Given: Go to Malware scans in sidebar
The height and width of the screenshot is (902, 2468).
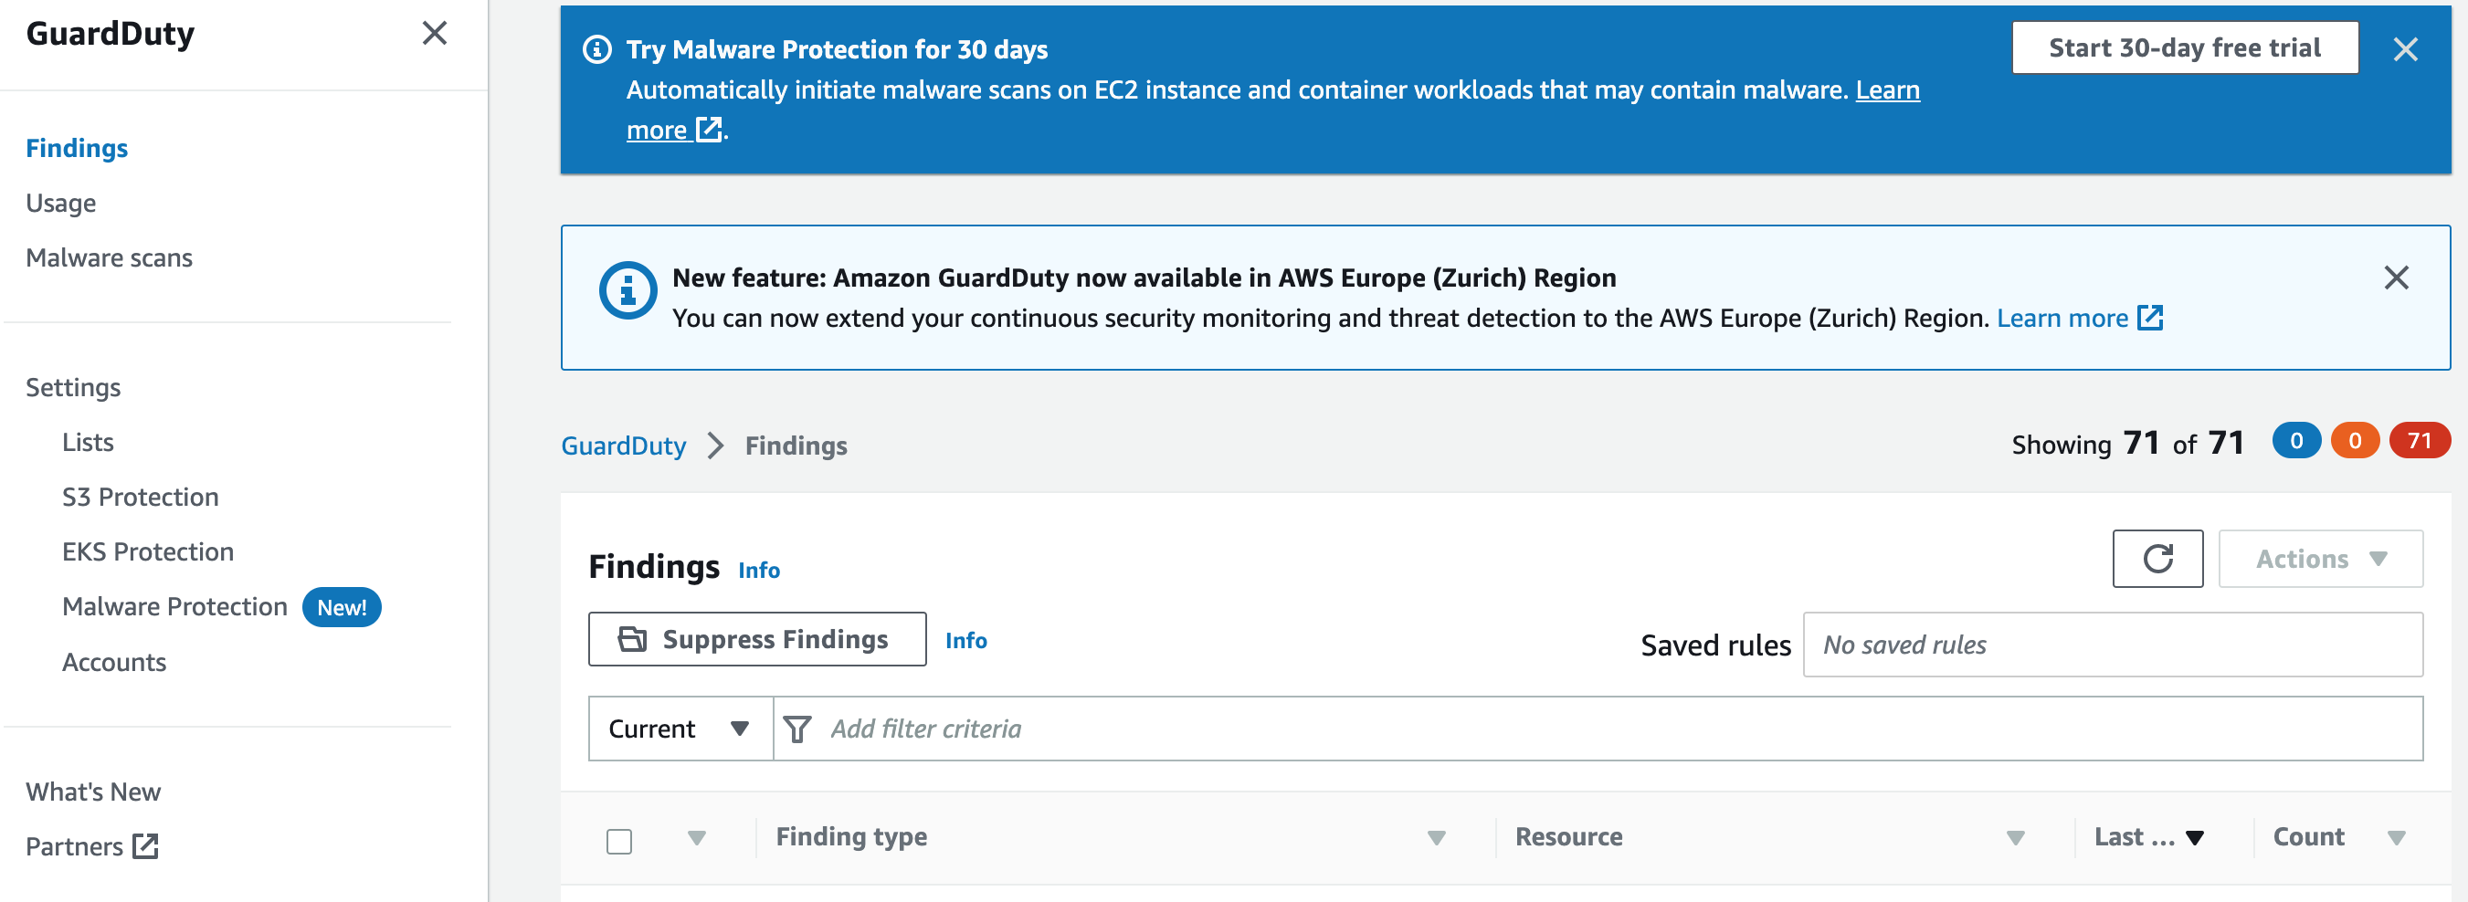Looking at the screenshot, I should click(110, 257).
